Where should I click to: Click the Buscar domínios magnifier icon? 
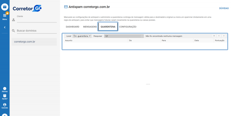click(13, 31)
